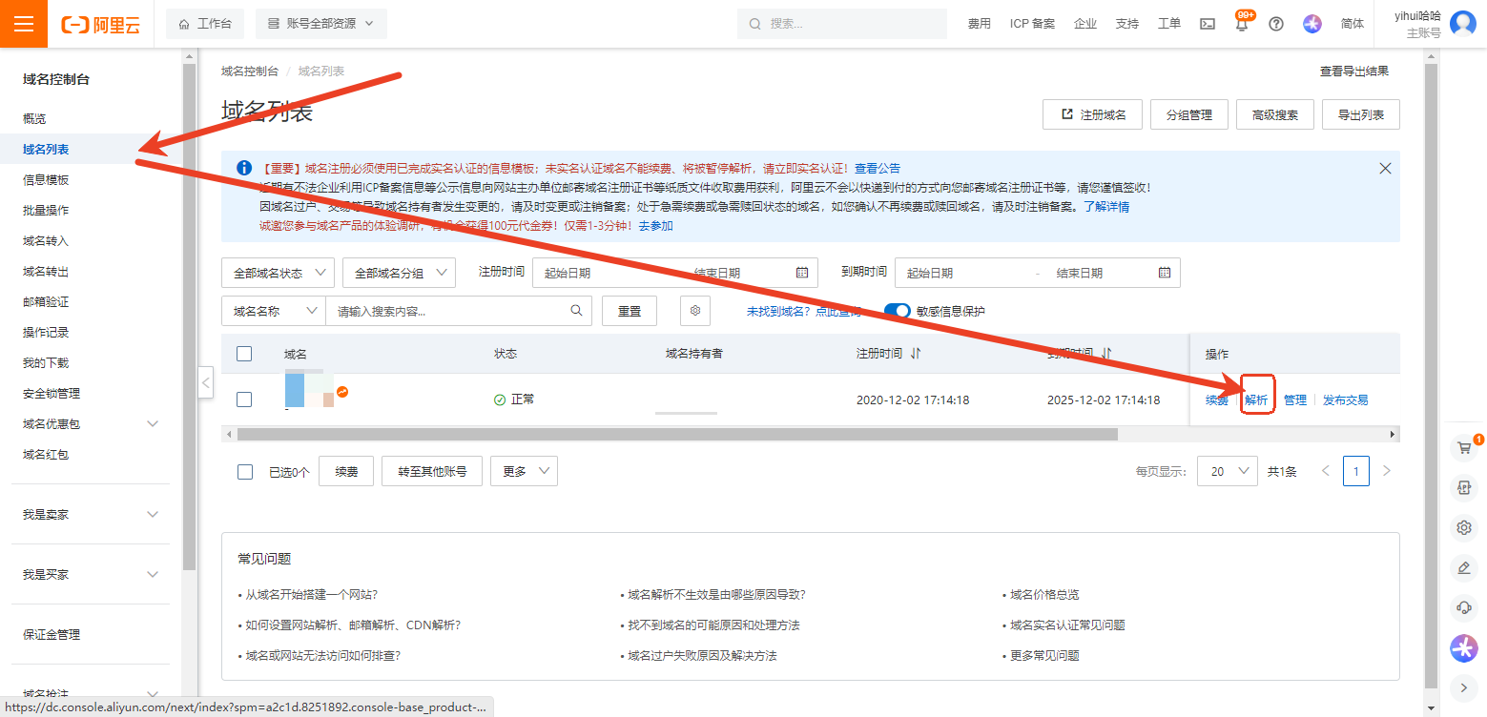The width and height of the screenshot is (1487, 717).
Task: Open the 全部域名分组 dropdown
Action: coord(399,273)
